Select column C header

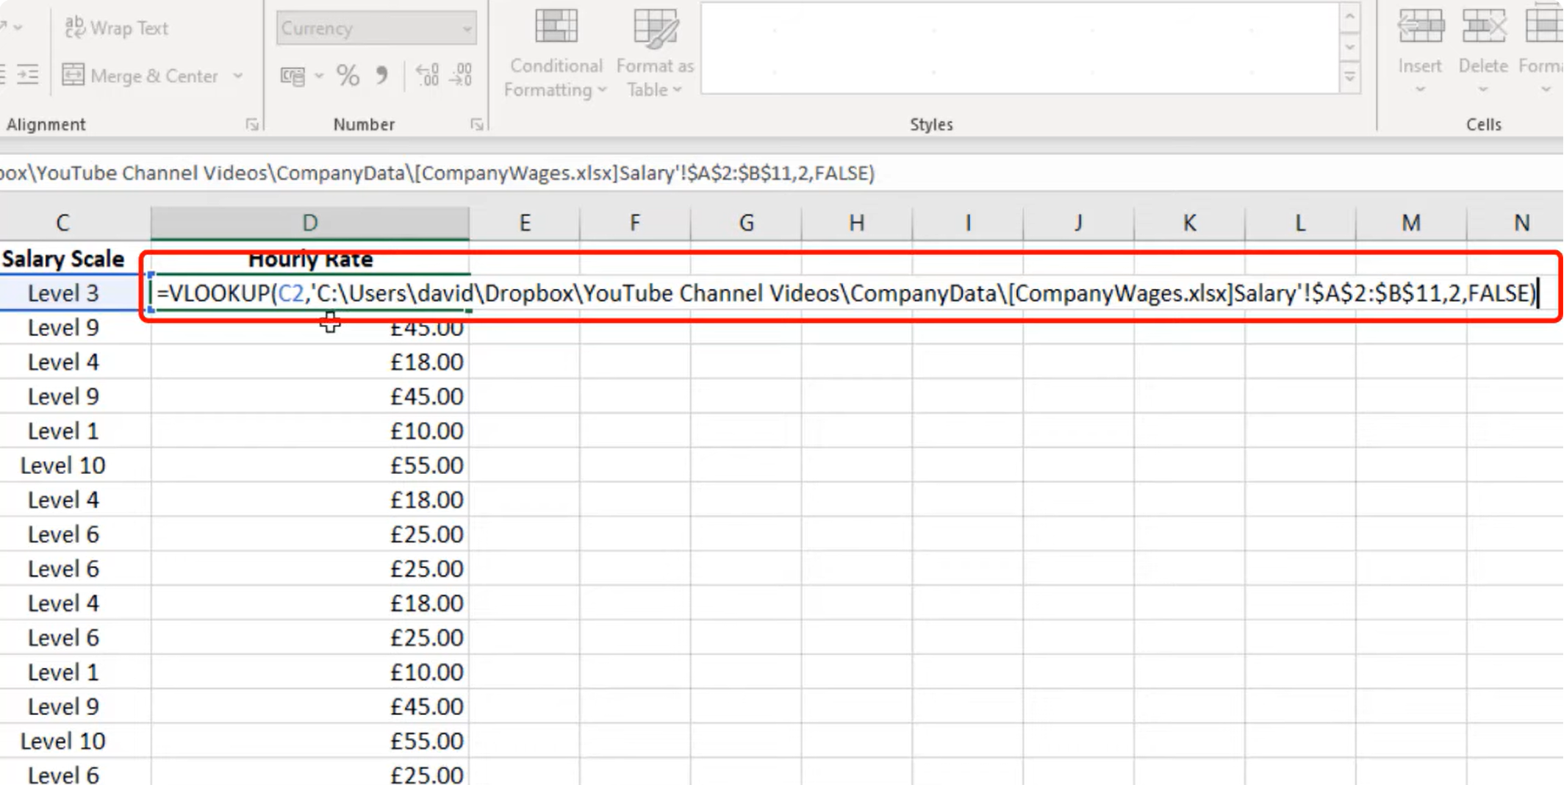(x=62, y=223)
